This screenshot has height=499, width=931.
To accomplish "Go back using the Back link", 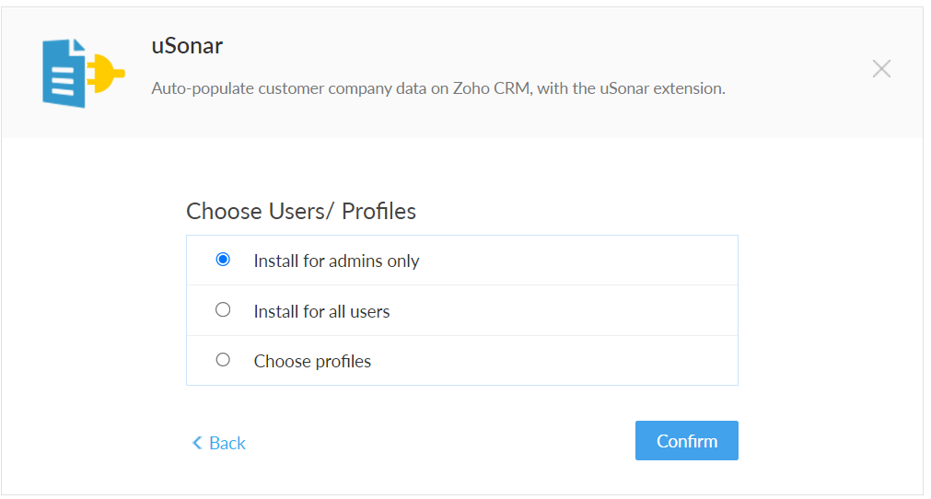I will tap(227, 443).
